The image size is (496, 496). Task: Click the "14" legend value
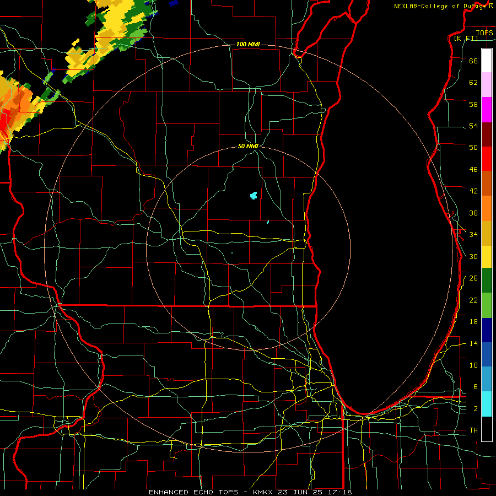(473, 343)
